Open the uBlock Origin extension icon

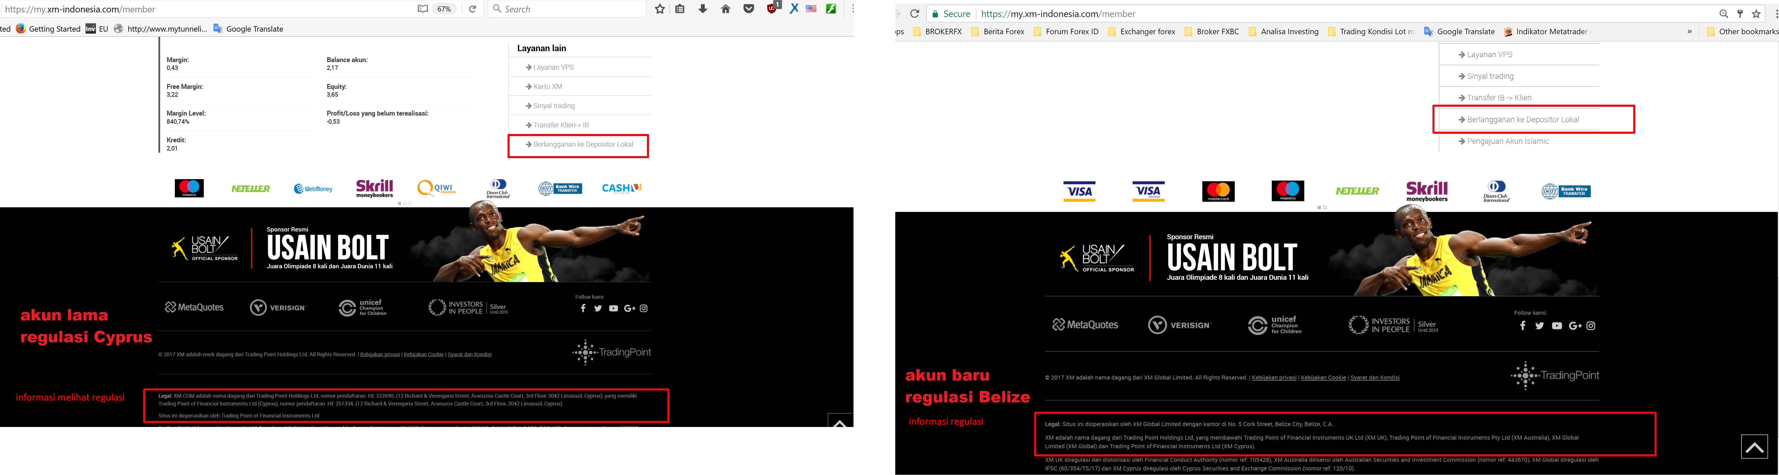tap(773, 8)
